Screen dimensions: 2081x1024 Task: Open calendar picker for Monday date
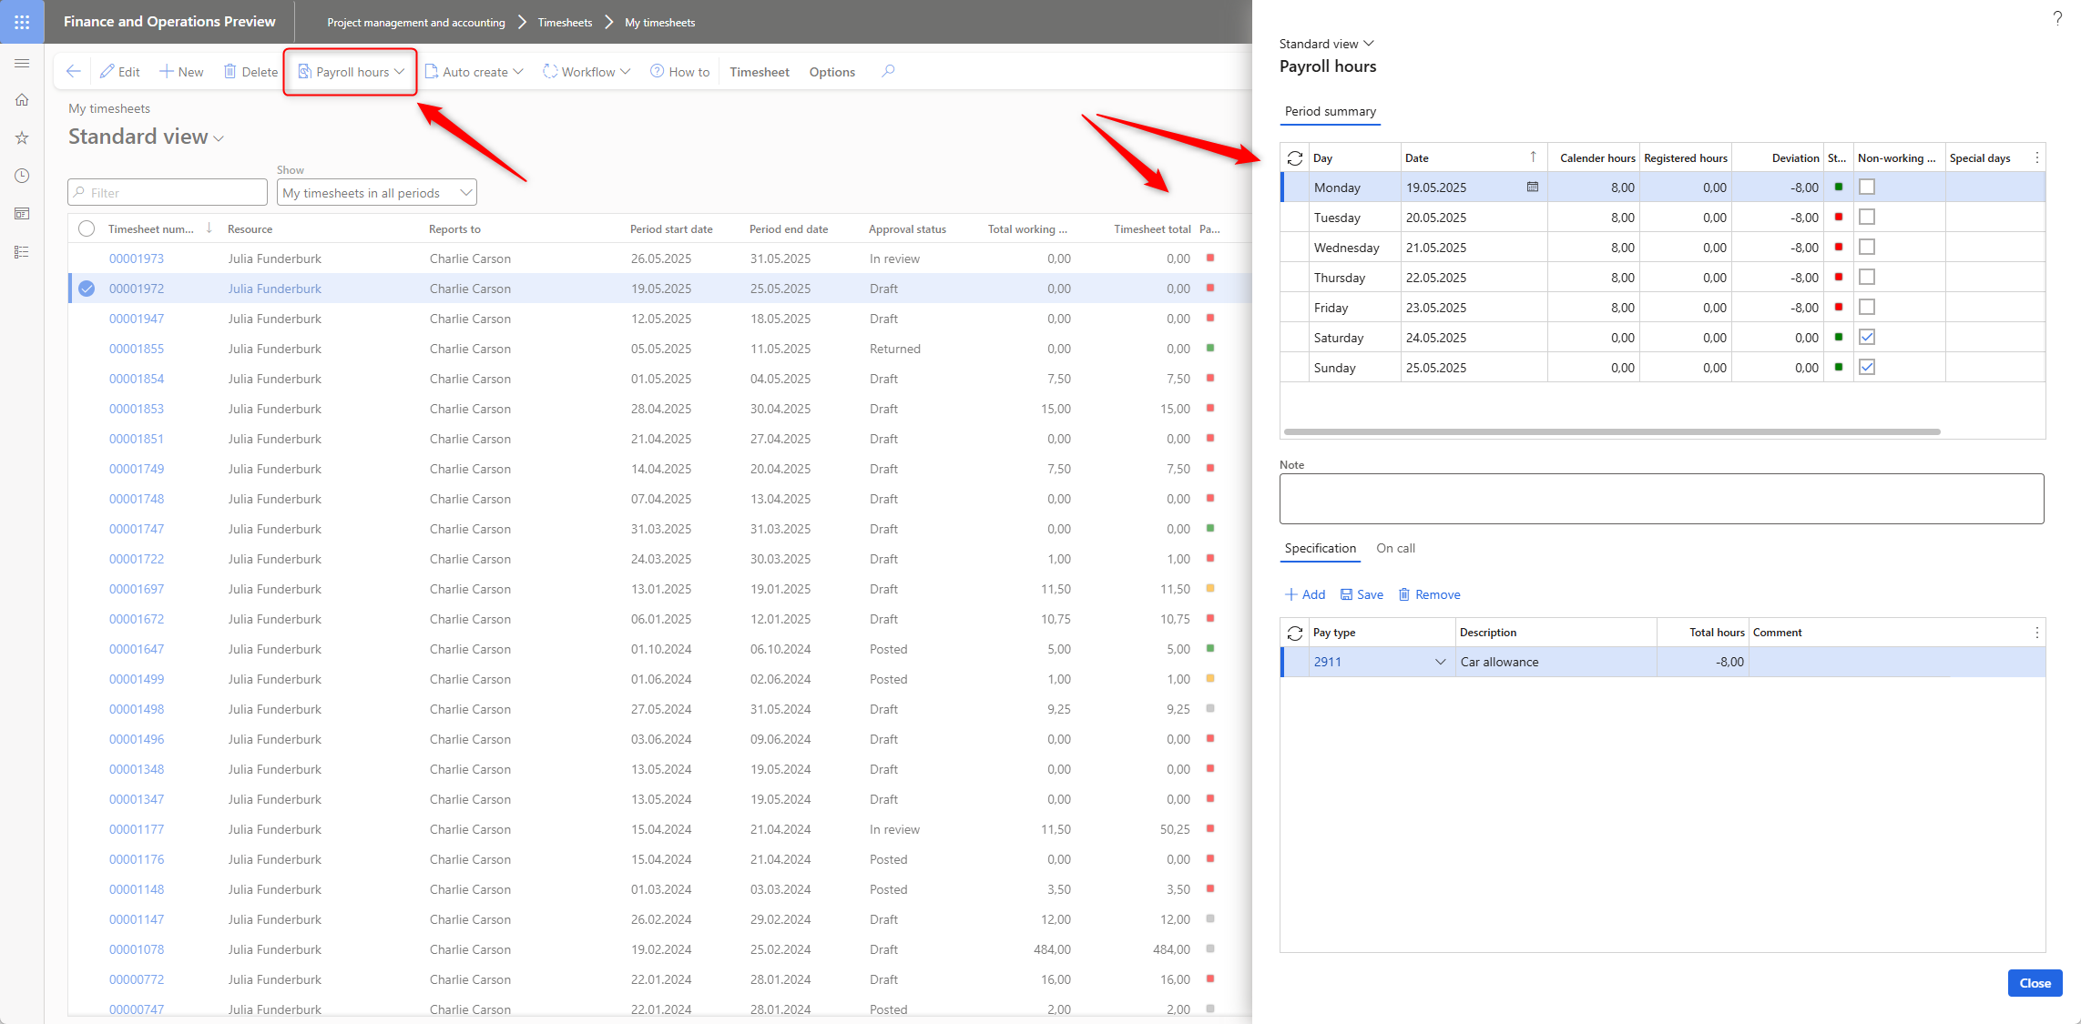point(1533,188)
